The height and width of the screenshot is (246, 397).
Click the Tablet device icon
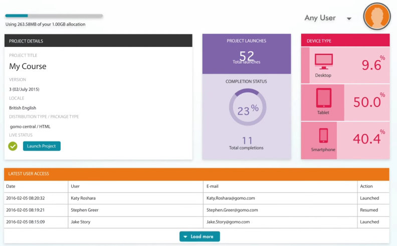(x=323, y=98)
